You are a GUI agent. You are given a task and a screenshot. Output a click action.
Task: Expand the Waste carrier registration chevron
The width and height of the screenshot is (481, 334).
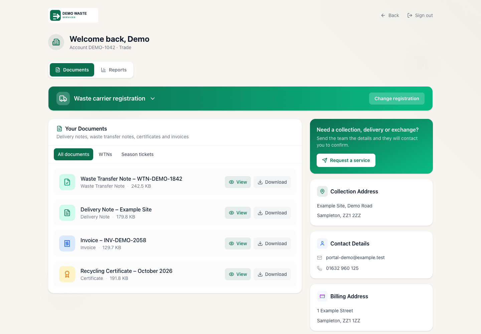click(153, 99)
